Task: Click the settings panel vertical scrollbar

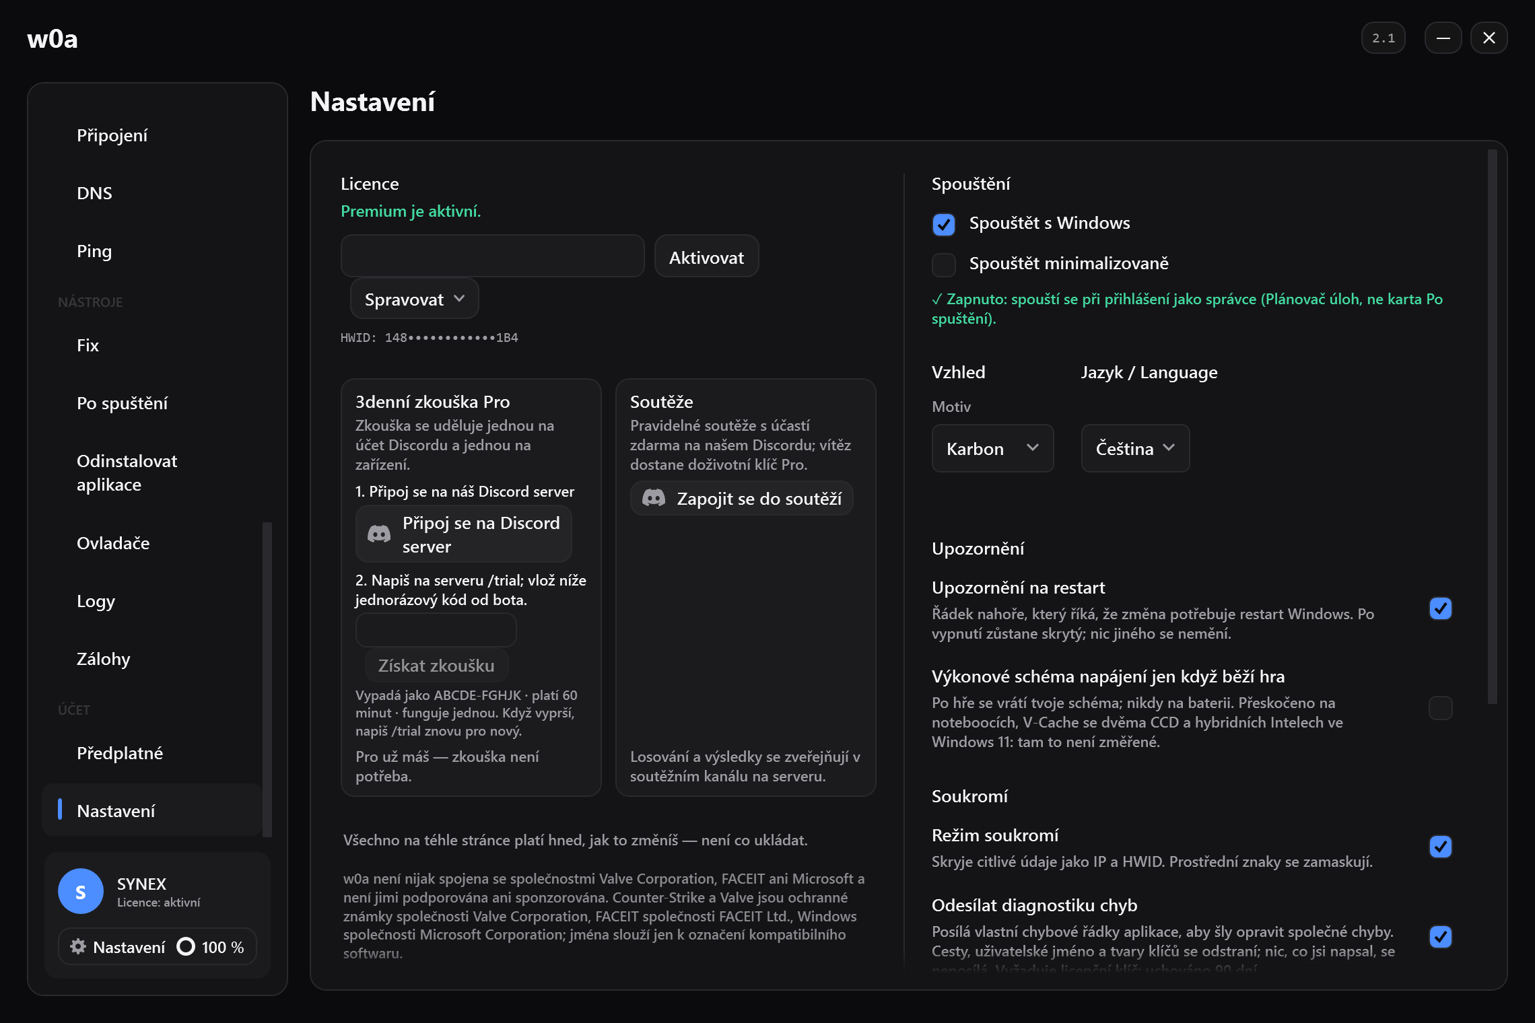Action: pyautogui.click(x=1493, y=427)
